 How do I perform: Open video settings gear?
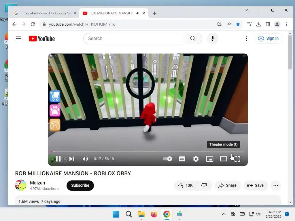pyautogui.click(x=196, y=159)
